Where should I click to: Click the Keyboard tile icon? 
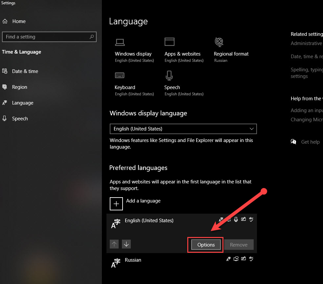coord(120,75)
